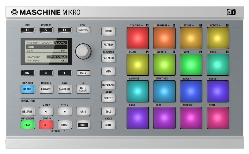
Task: Hit pad 7 Nudge left
Action: pos(191,91)
